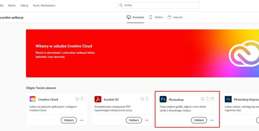Click Pobierz button for Photoshop

click(199, 120)
